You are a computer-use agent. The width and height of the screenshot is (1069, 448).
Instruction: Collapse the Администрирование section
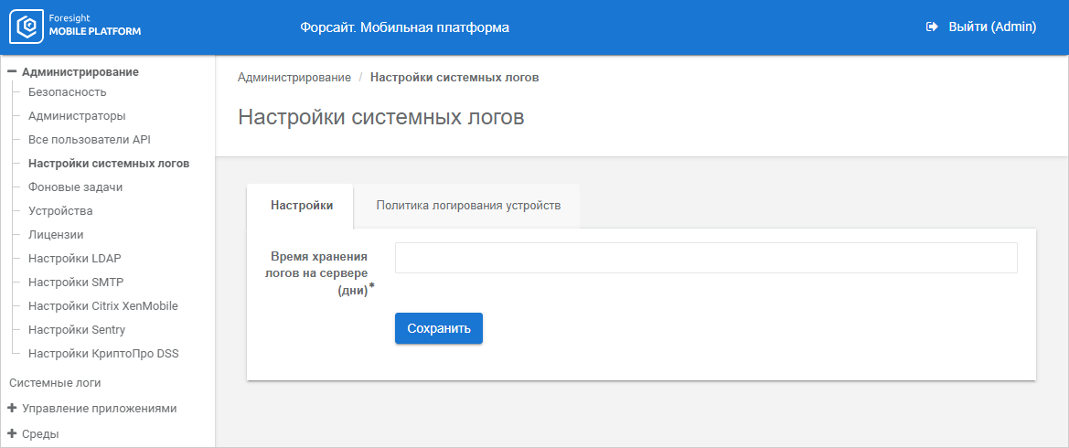(x=12, y=71)
